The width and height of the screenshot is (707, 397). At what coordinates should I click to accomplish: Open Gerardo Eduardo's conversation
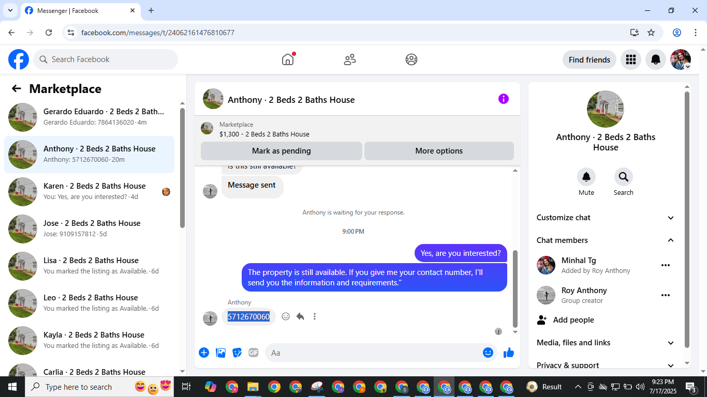tap(90, 117)
